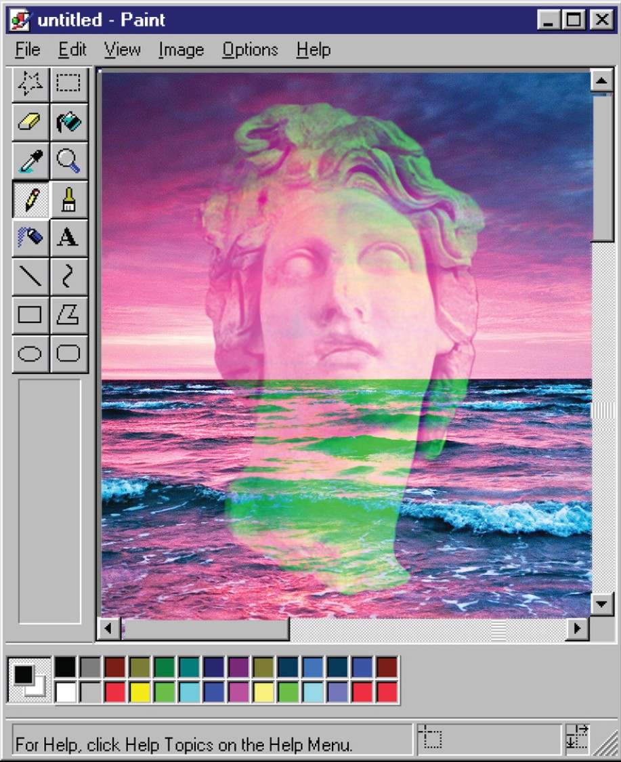Open the Options menu

point(250,50)
